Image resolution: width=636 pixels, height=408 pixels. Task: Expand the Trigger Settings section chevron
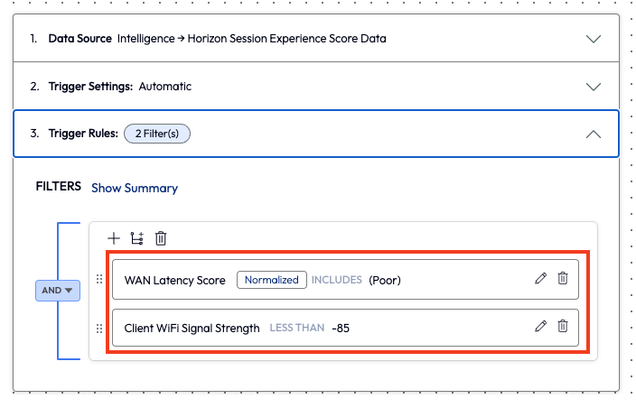[594, 87]
